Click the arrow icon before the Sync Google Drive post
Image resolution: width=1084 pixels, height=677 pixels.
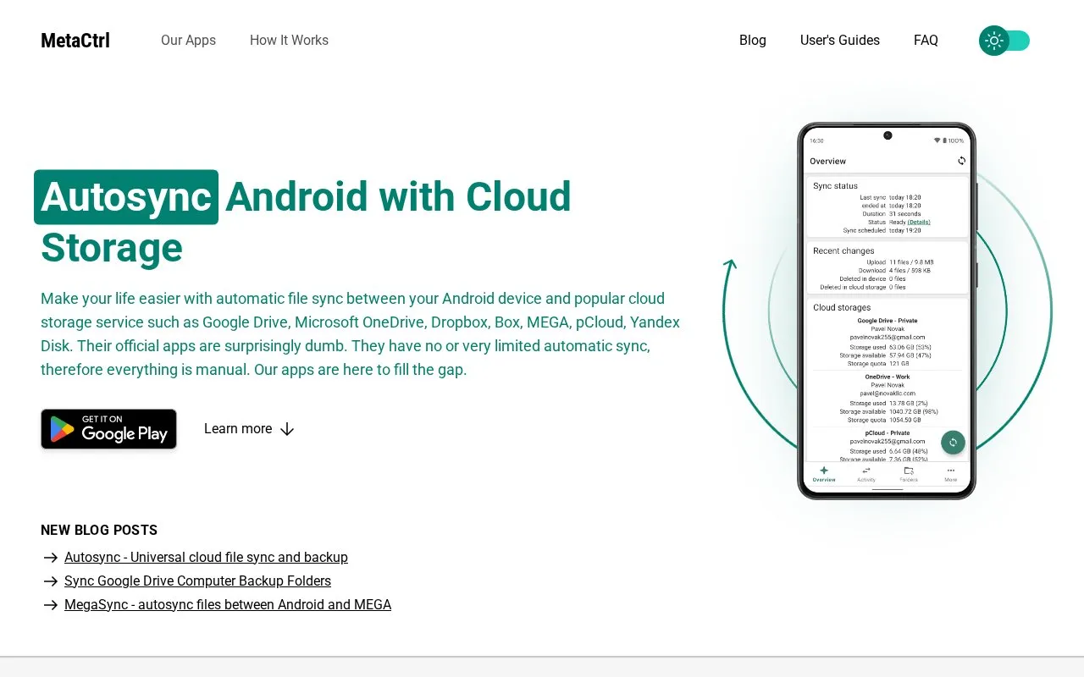(x=50, y=581)
